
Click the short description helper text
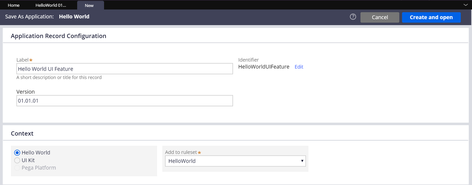pos(59,77)
